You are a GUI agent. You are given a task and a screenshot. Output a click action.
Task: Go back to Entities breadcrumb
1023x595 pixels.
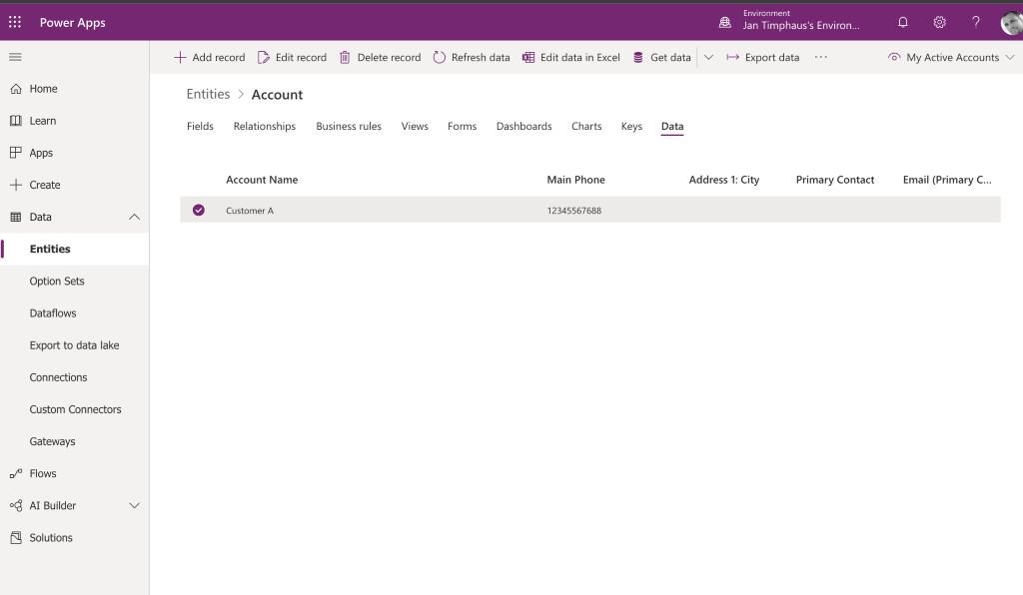tap(208, 94)
